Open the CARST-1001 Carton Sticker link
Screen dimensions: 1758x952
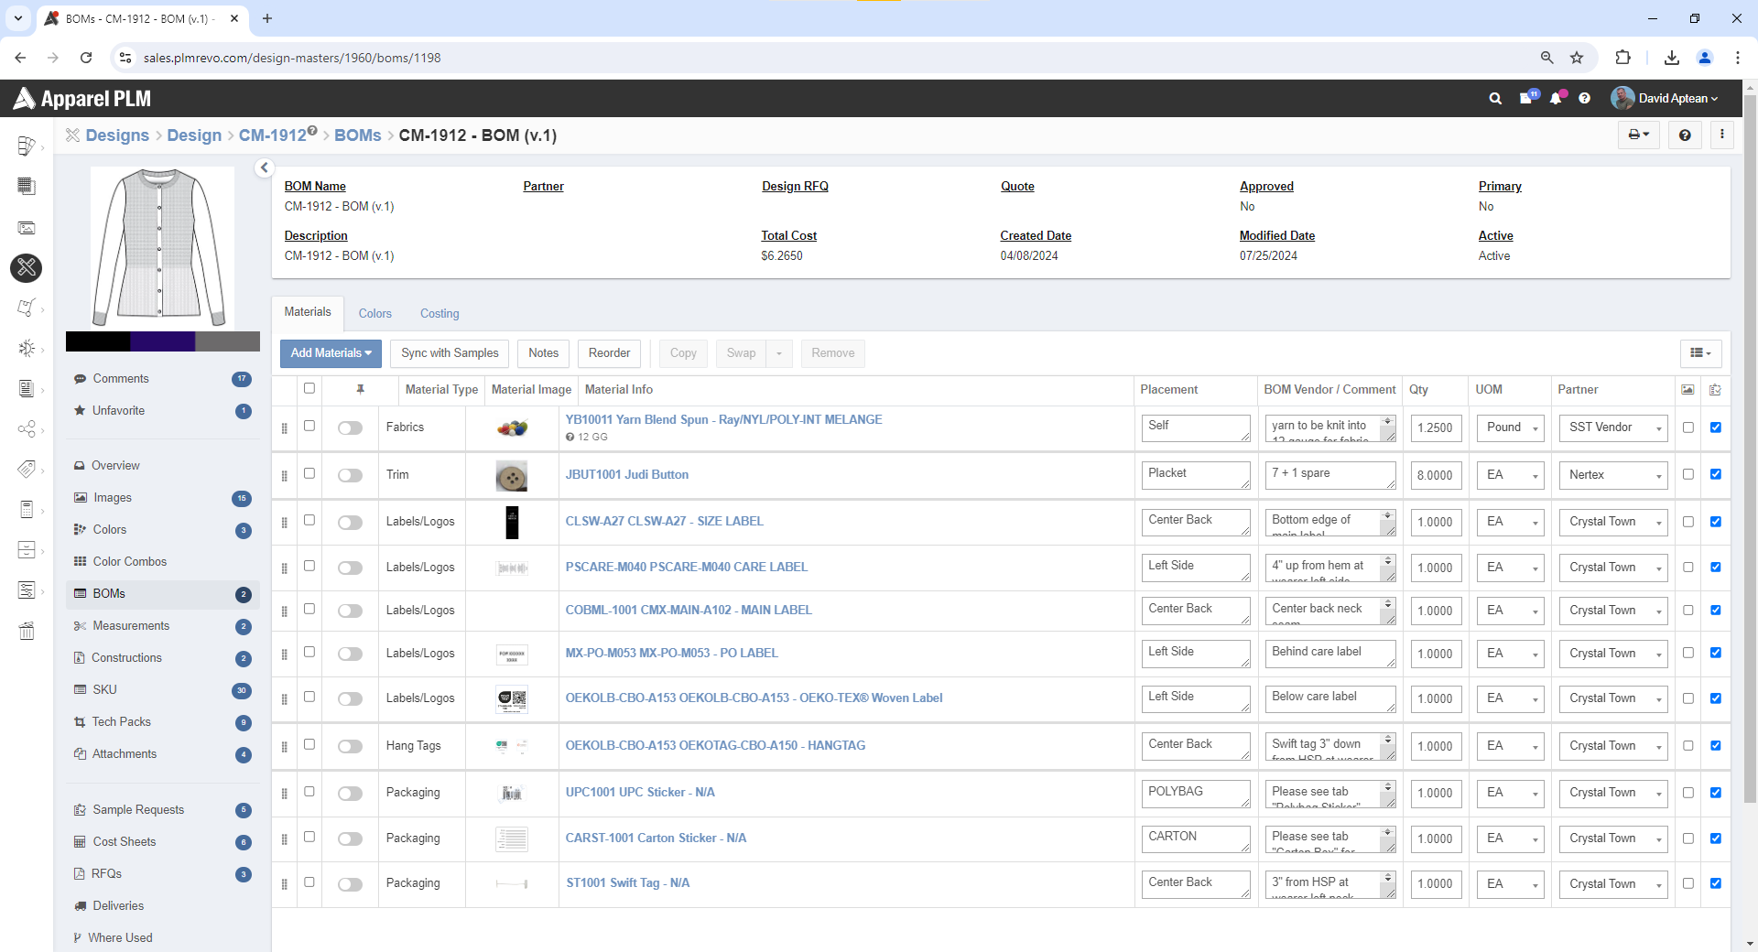point(656,838)
